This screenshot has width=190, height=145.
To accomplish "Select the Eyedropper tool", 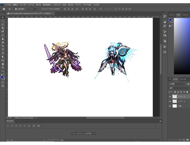I will tap(3, 32).
